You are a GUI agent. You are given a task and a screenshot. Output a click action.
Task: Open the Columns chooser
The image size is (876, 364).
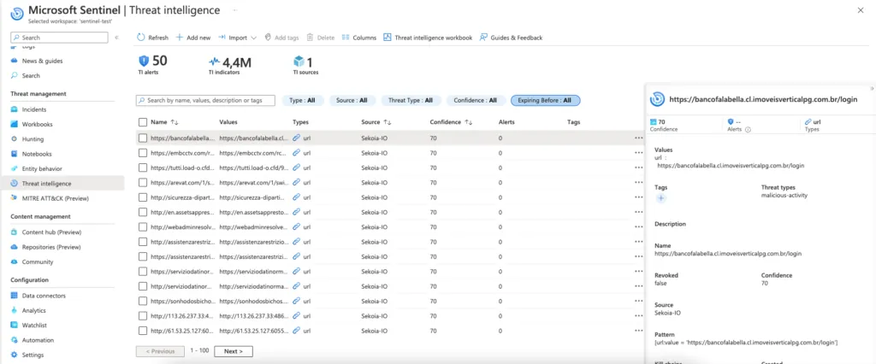(358, 38)
